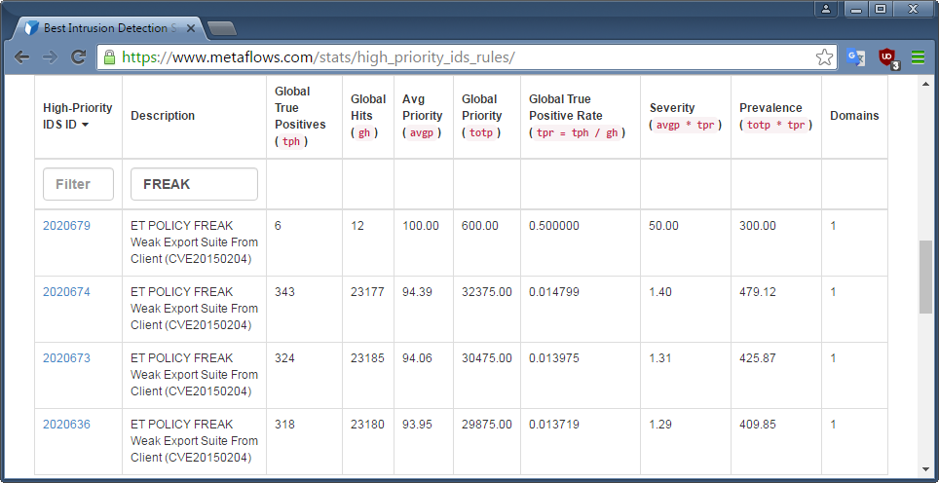Sort by Global Hits column header
Screen dimensions: 939x483
coord(368,116)
